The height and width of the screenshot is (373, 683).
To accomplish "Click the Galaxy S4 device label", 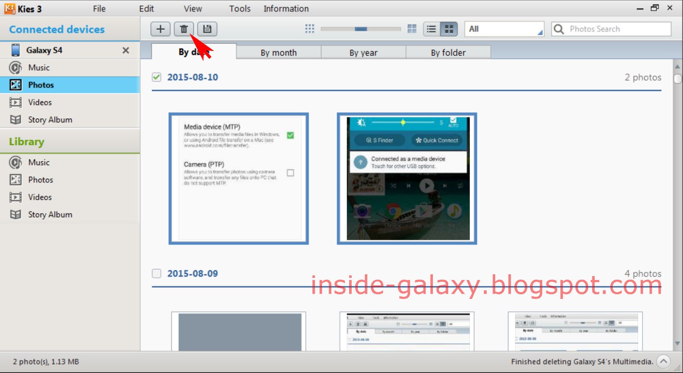I will pyautogui.click(x=44, y=50).
